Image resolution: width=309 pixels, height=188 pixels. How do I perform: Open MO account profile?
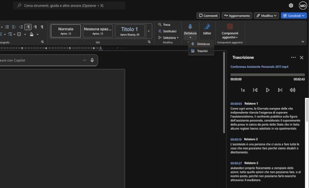[303, 6]
